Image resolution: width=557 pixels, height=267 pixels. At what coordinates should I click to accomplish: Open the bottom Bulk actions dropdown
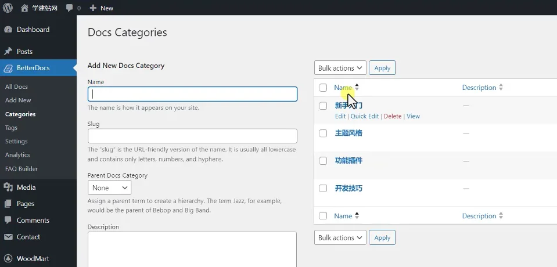(340, 237)
